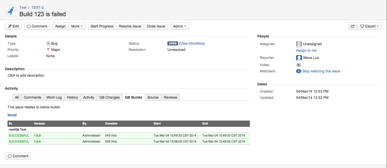387x168 pixels.
Task: Open build version 1.0.4 link
Action: 37,142
